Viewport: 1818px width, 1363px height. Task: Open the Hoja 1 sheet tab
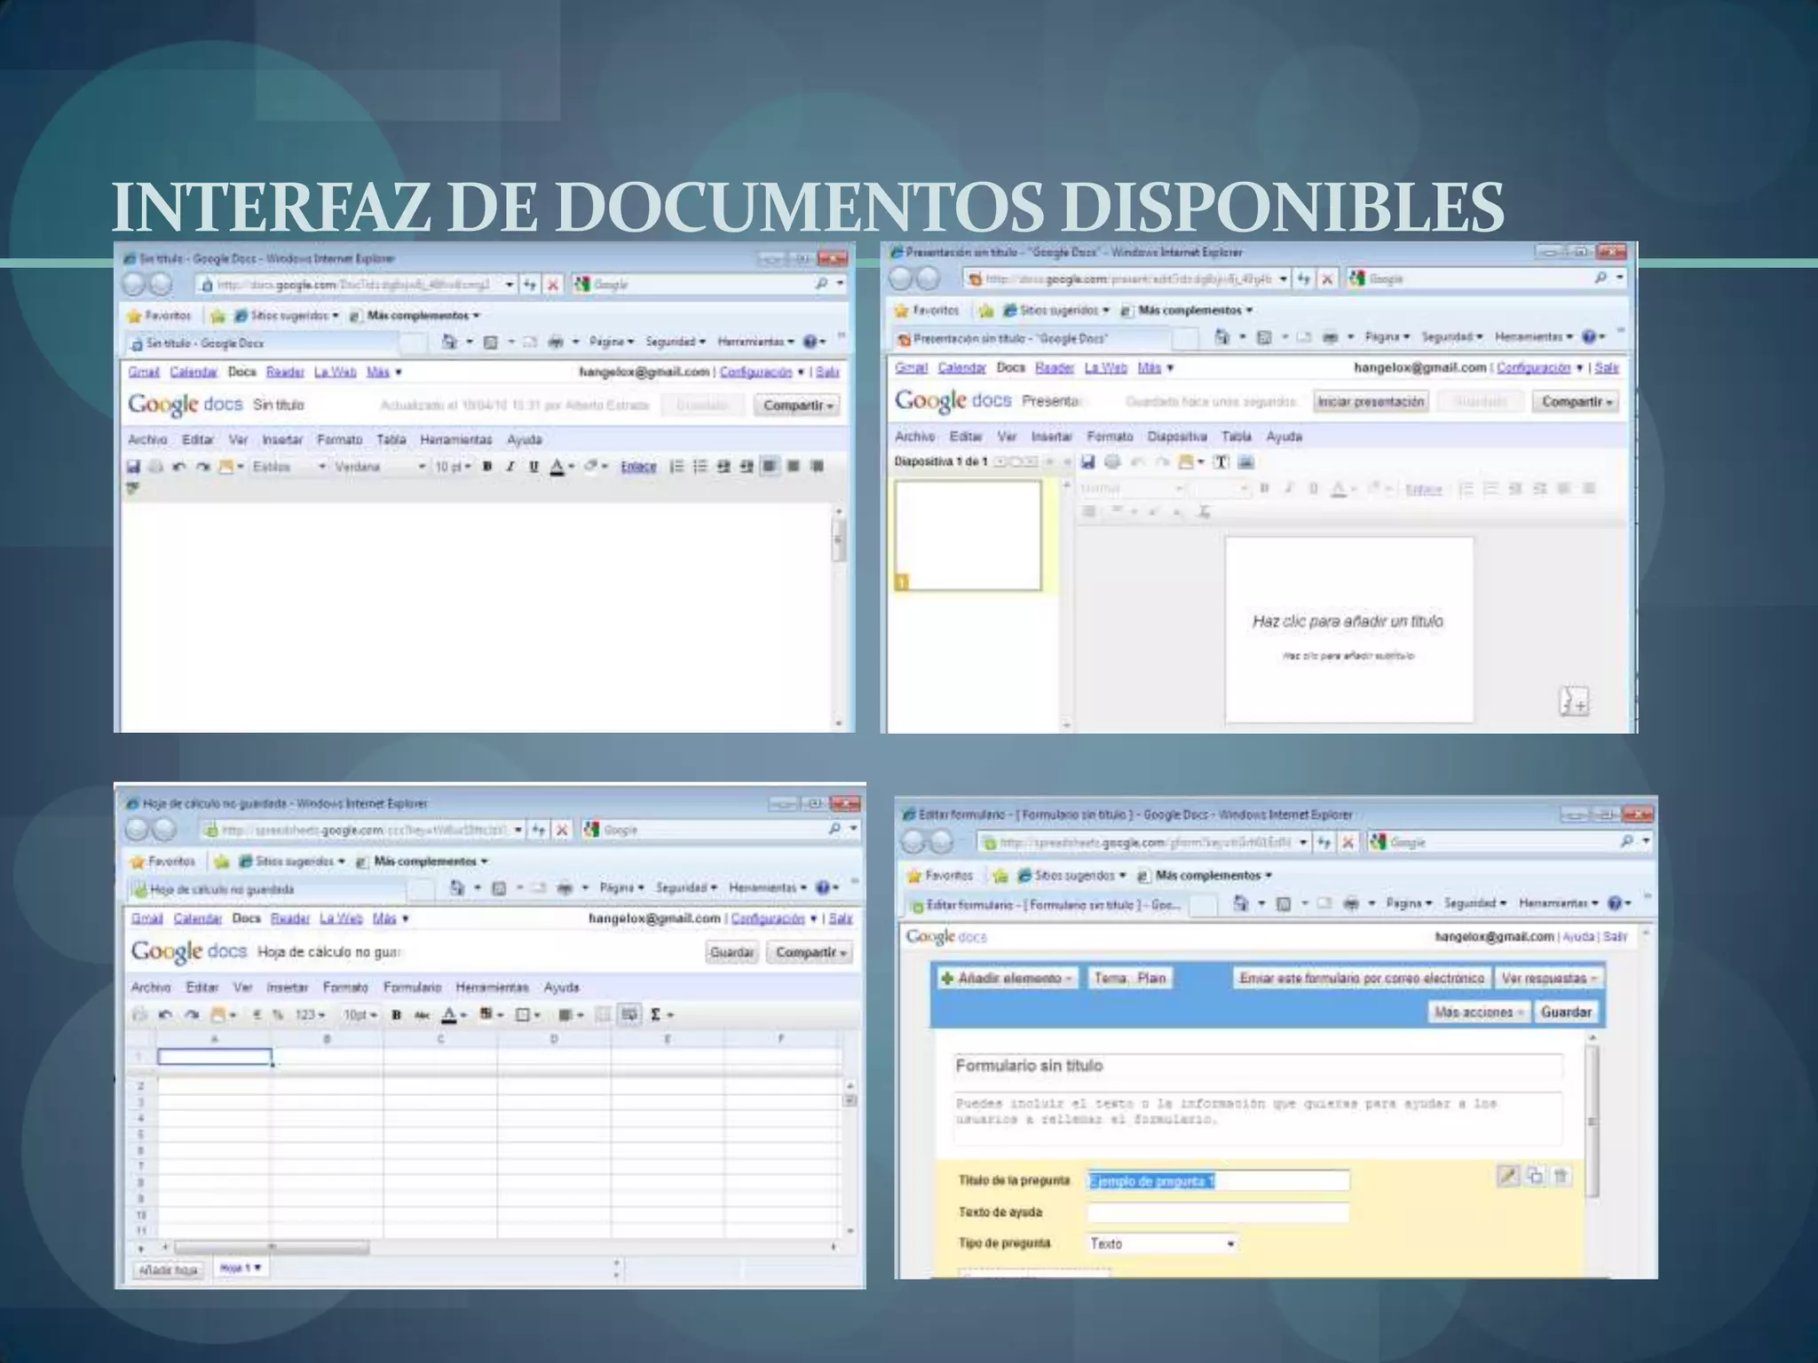coord(240,1268)
